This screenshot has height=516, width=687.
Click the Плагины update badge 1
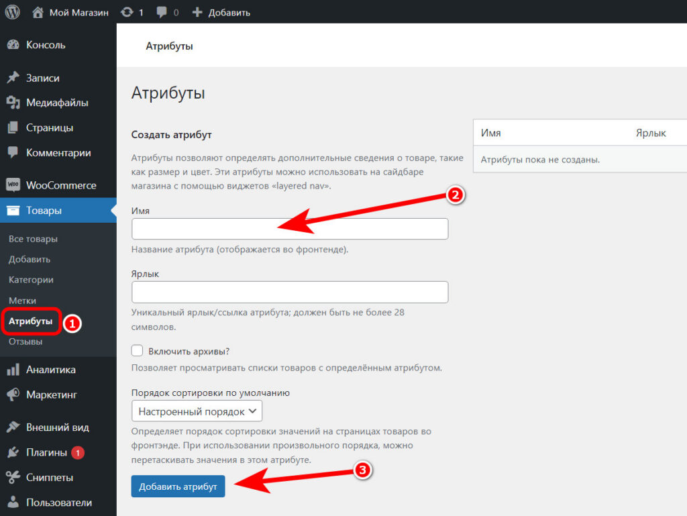(x=78, y=452)
